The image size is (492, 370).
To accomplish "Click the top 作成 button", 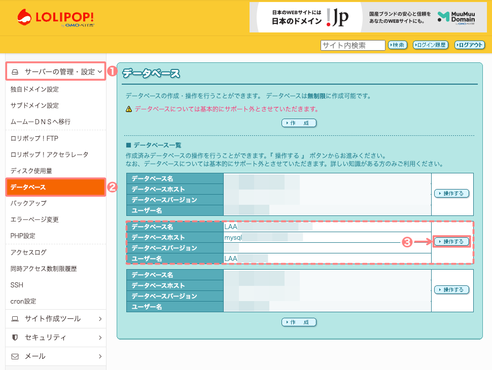I will [299, 123].
